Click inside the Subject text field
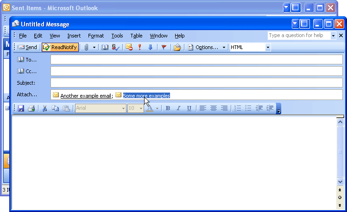The image size is (347, 212). tap(196, 83)
